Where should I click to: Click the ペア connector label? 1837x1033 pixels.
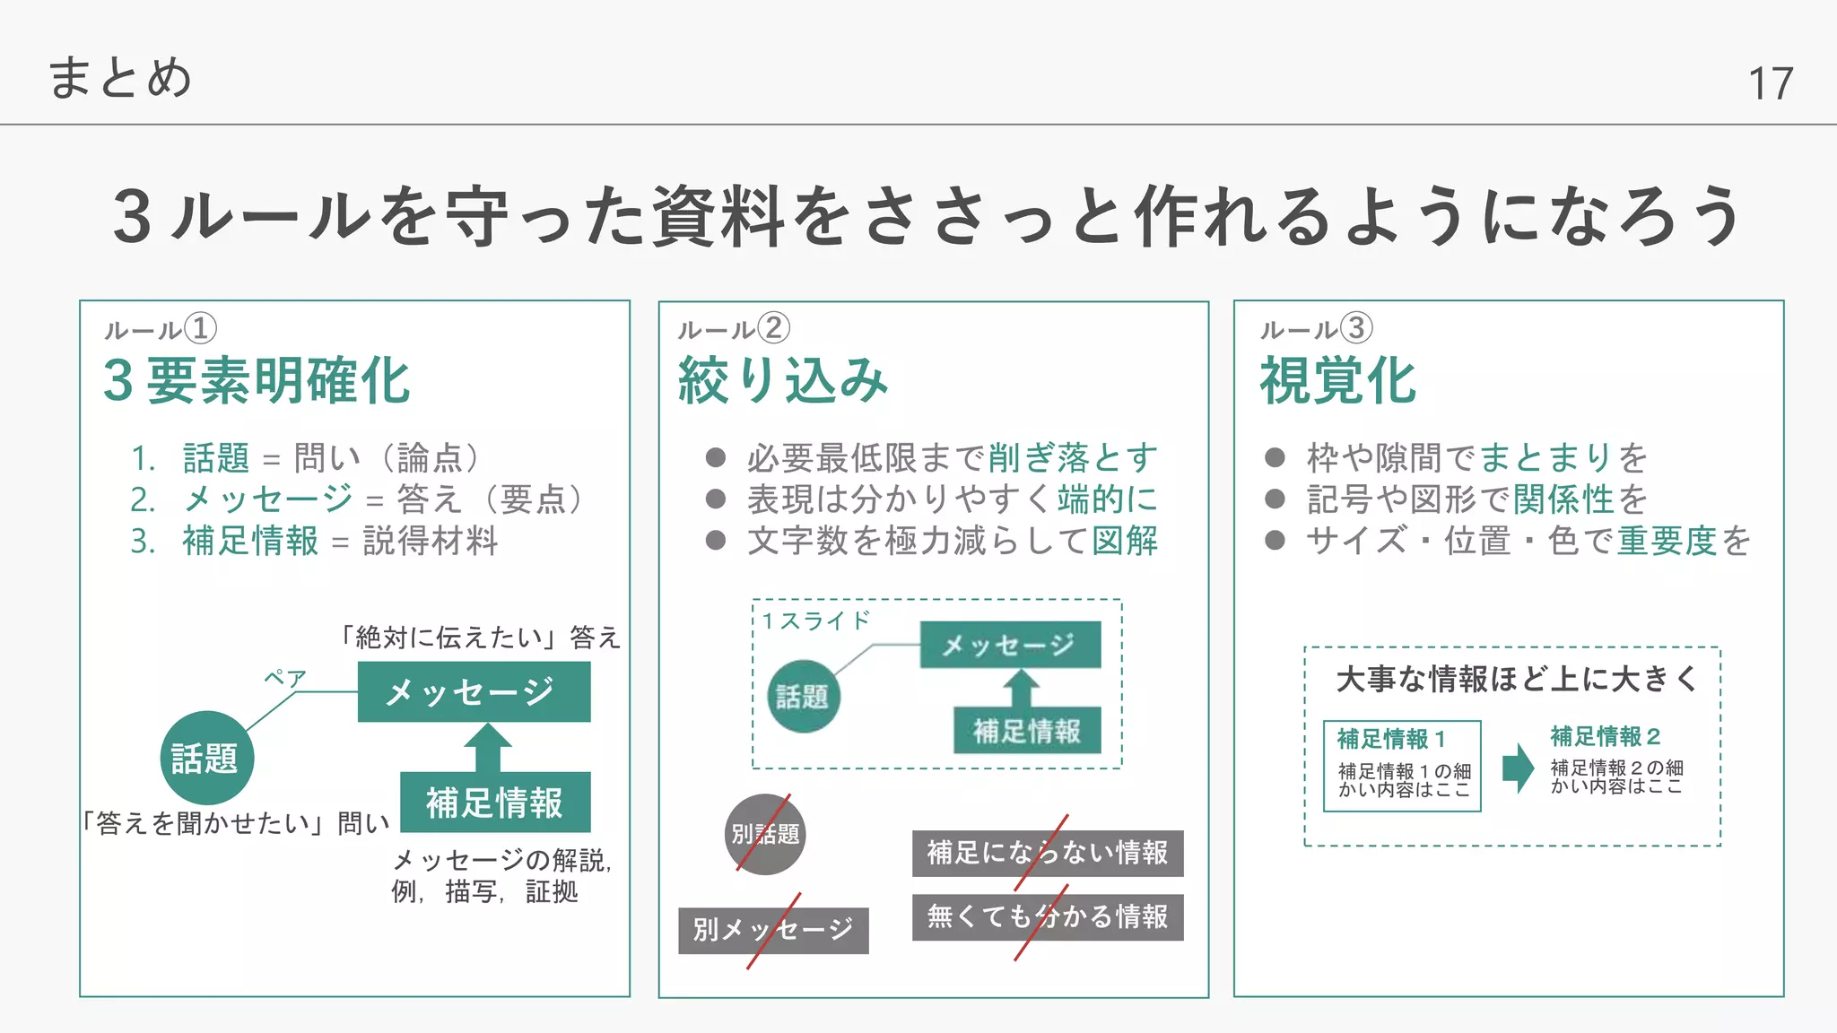coord(285,677)
